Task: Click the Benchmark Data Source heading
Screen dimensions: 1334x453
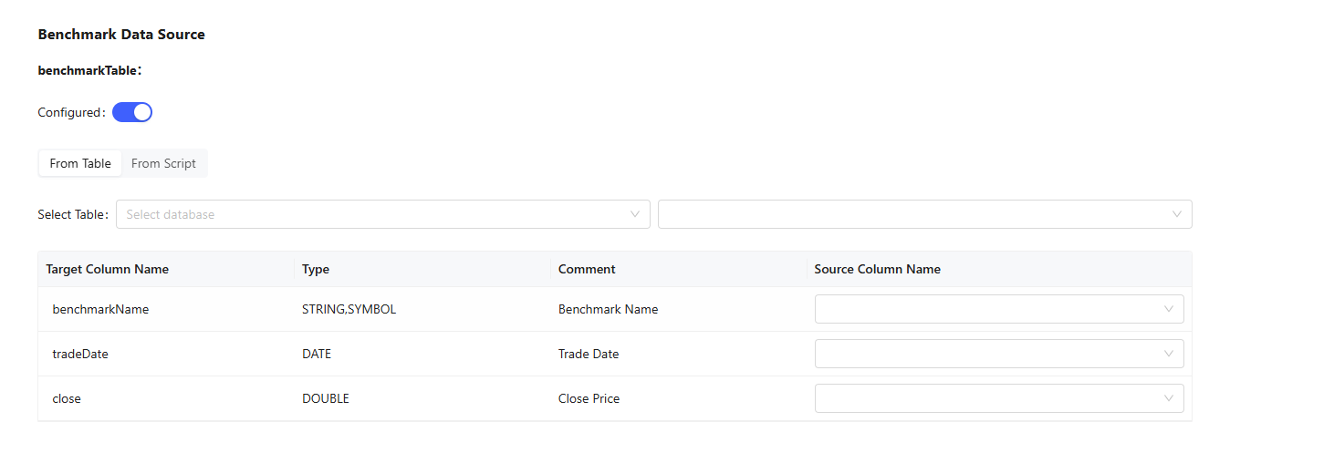Action: coord(121,35)
